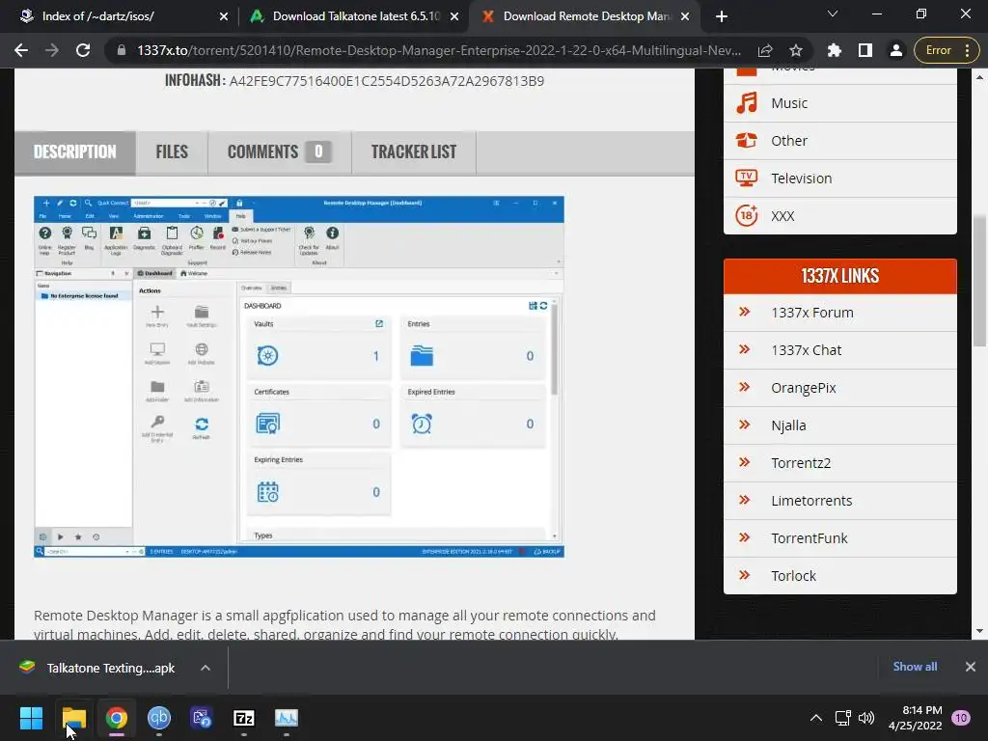Screen dimensions: 988x741
Task: Open the OrangePix link
Action: 804,388
